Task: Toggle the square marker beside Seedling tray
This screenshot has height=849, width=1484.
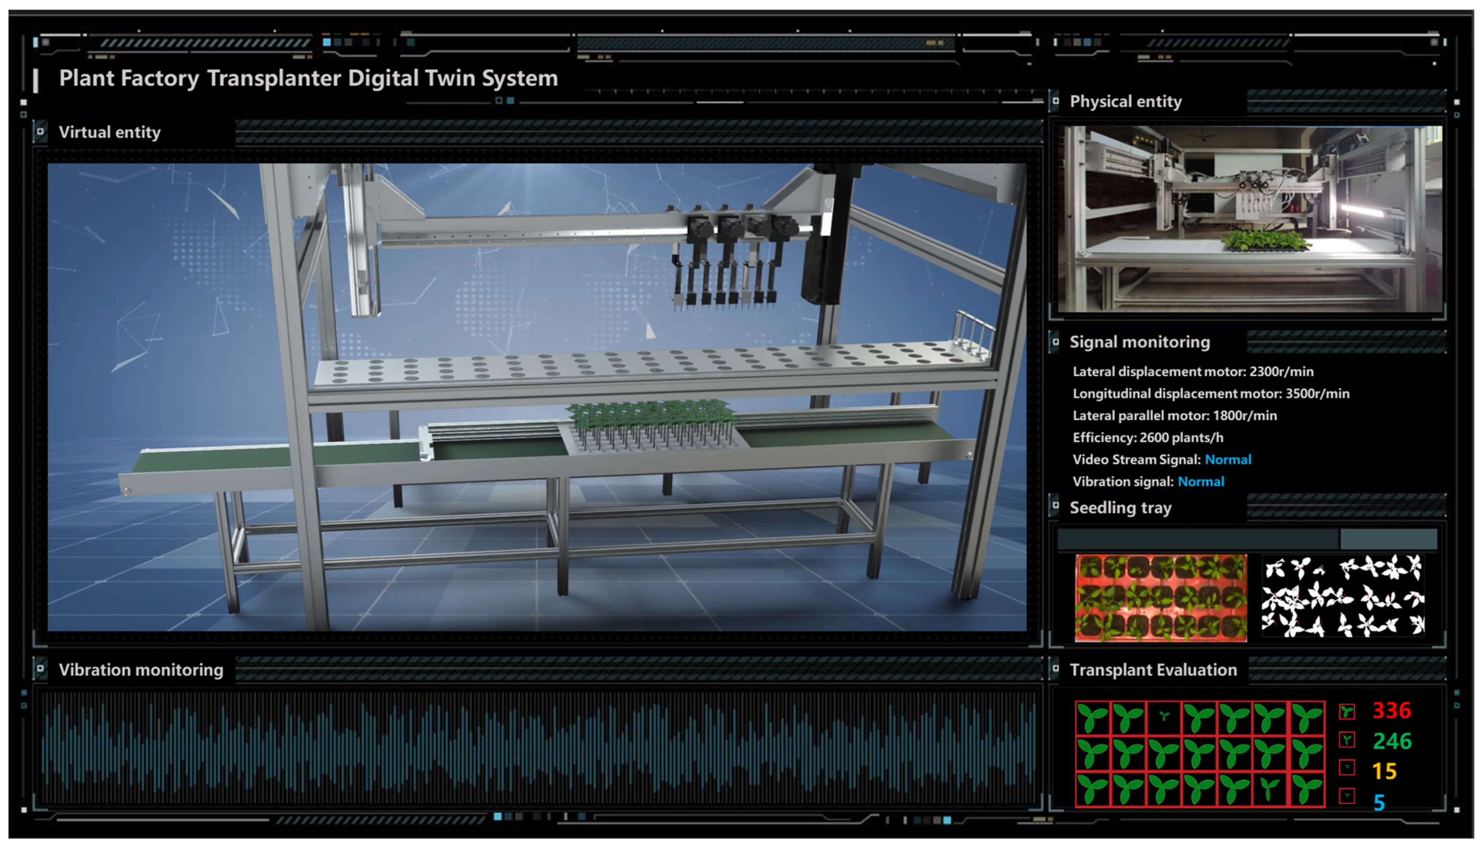Action: [x=1055, y=505]
